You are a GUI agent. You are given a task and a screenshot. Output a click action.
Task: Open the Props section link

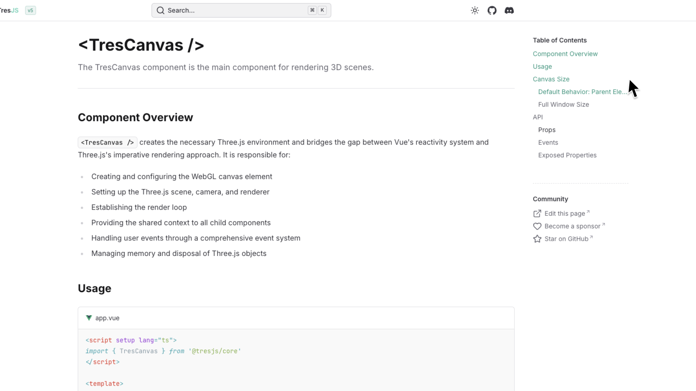point(547,130)
